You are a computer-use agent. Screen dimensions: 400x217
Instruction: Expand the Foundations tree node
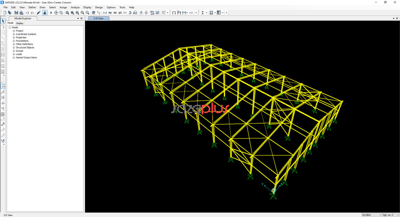(x=14, y=41)
